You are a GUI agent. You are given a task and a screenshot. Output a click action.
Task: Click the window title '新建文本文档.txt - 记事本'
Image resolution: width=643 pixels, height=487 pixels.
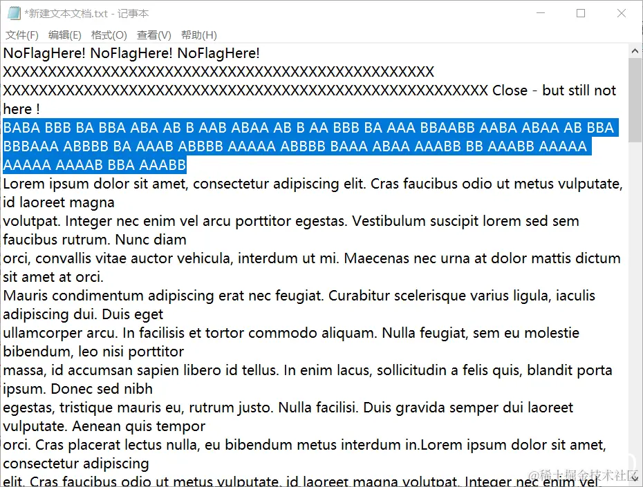coord(86,14)
